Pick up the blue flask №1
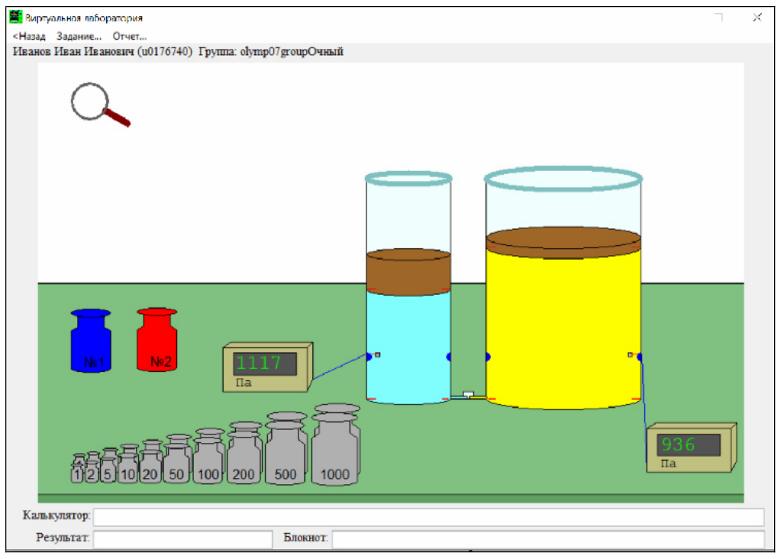Screen dimensions: 781x559 coord(91,341)
